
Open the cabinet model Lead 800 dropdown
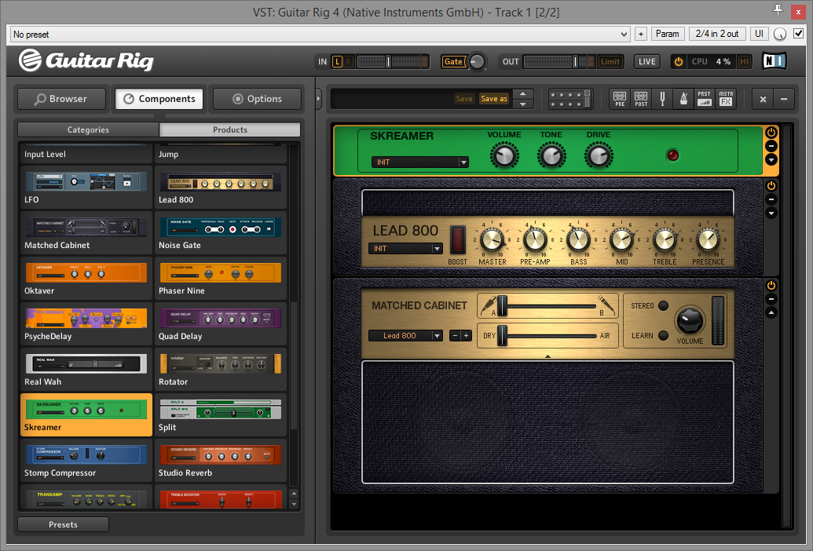[x=405, y=336]
